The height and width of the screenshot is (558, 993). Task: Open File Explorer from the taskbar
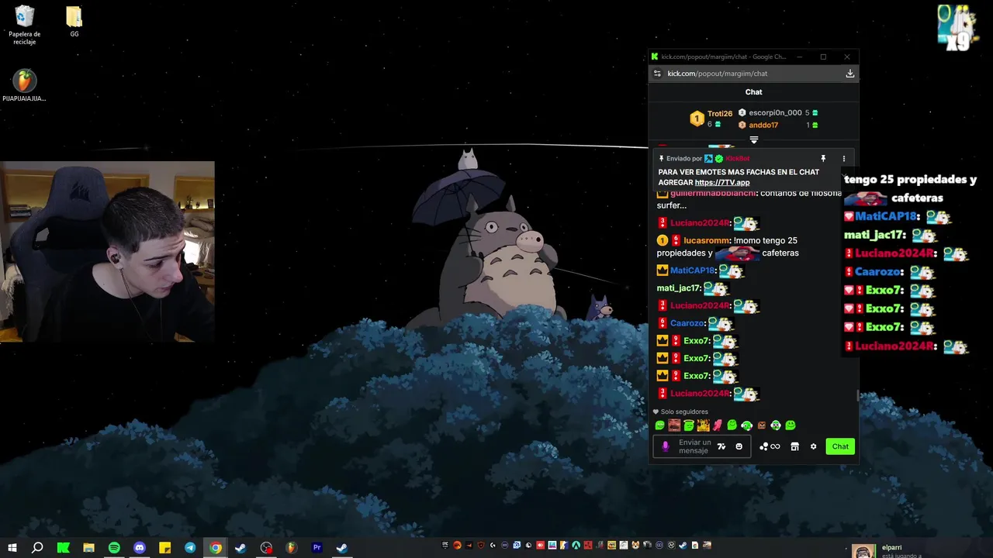tap(88, 548)
